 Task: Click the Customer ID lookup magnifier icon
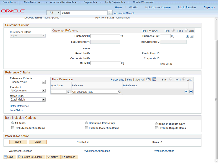[x=122, y=36]
